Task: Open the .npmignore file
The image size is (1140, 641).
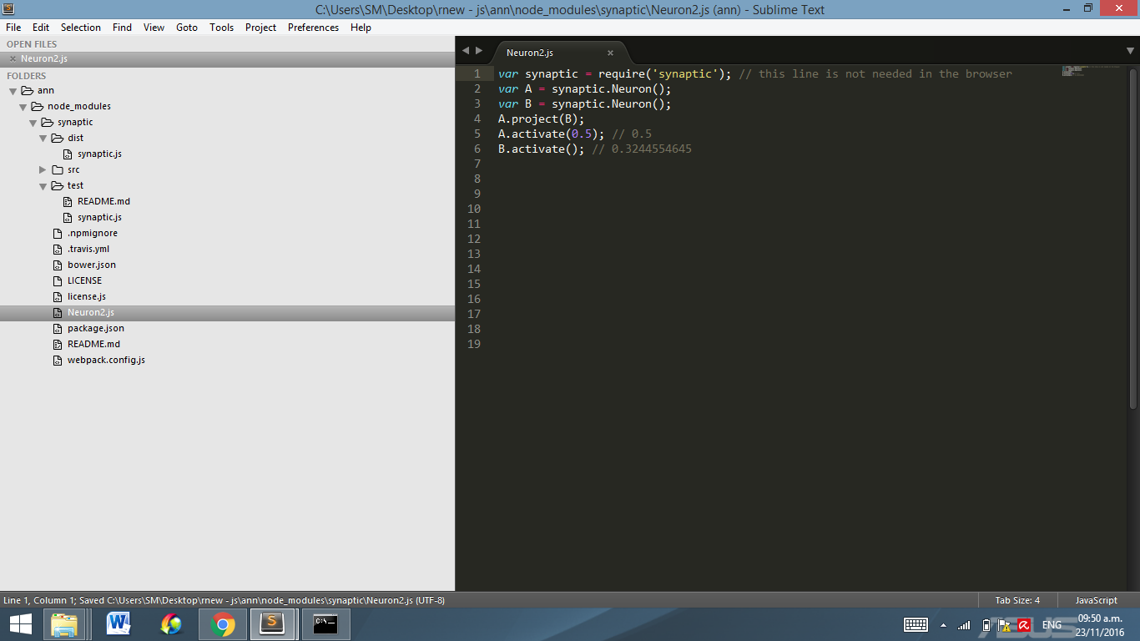Action: (93, 233)
